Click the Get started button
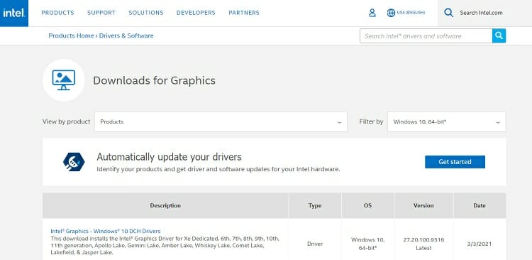 pos(455,162)
